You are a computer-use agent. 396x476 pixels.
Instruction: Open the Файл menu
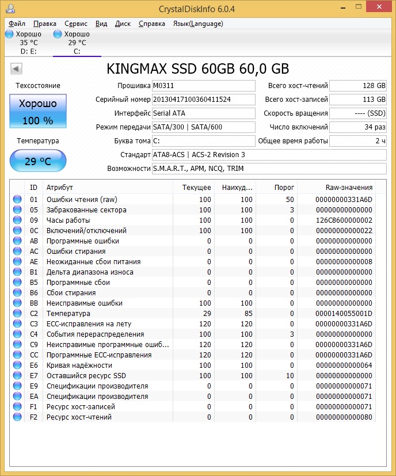(x=17, y=24)
